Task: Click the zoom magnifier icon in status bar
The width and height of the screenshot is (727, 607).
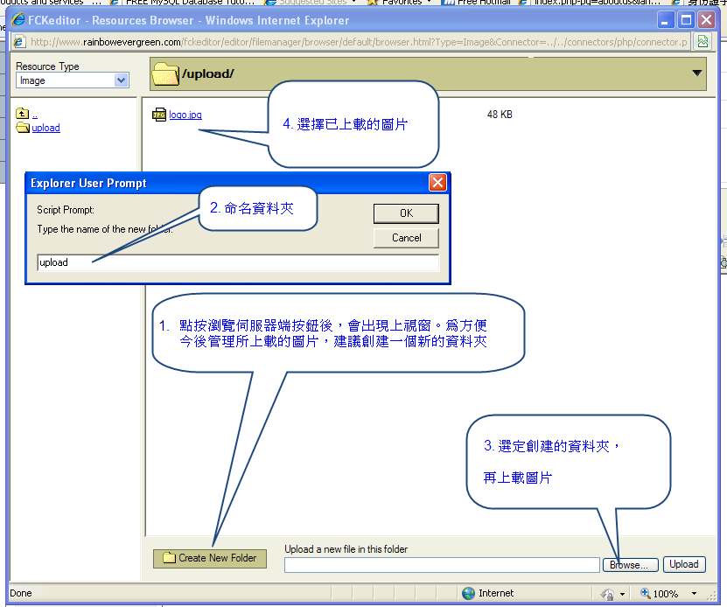Action: click(x=646, y=593)
